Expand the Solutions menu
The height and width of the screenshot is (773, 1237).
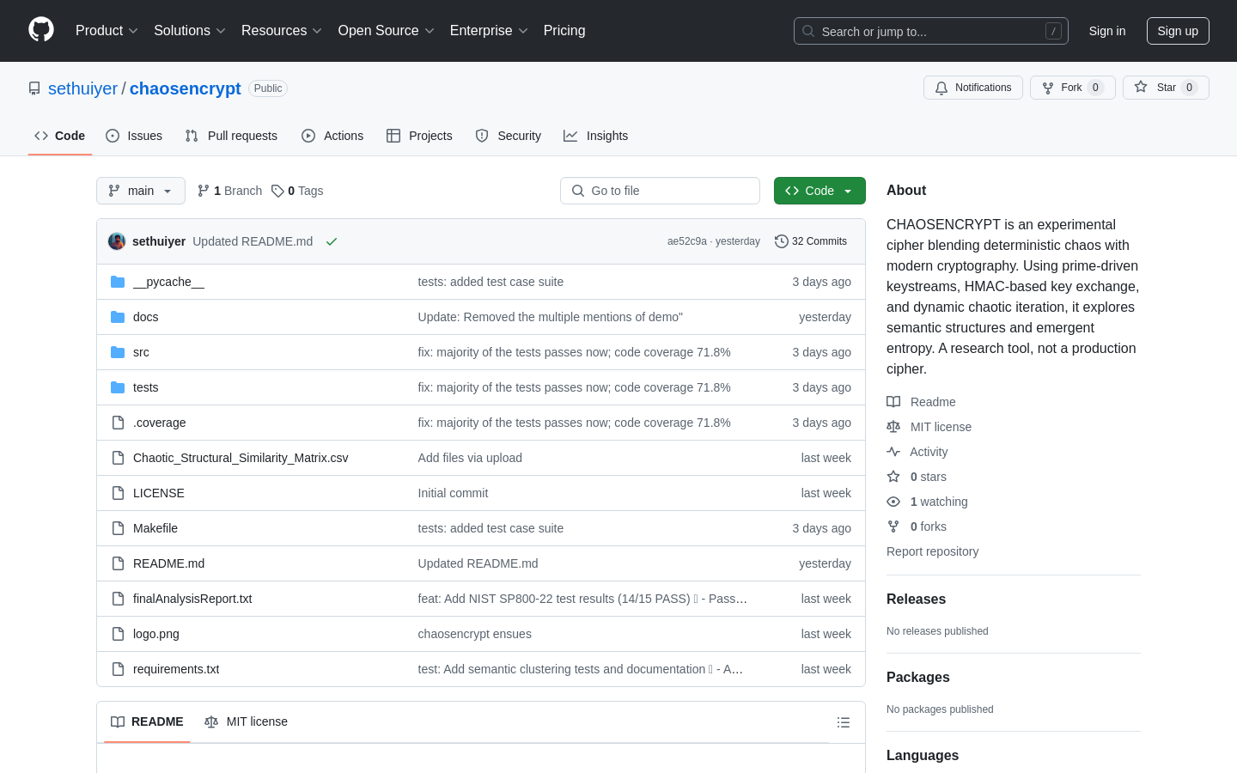(189, 30)
